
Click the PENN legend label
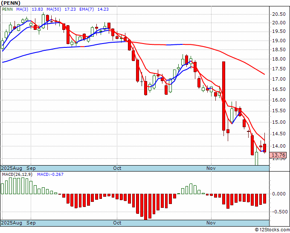(x=7, y=9)
